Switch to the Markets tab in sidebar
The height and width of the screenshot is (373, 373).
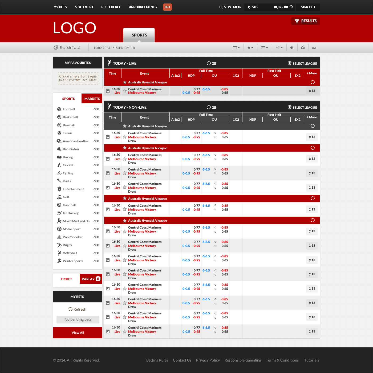[x=92, y=99]
